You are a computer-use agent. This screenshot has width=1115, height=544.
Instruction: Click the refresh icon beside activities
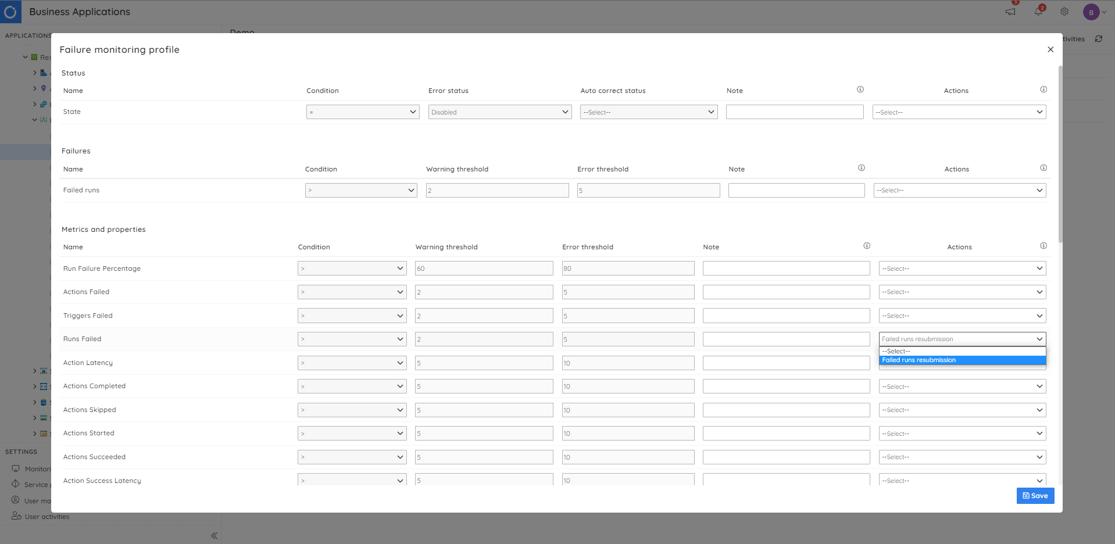(x=1099, y=39)
